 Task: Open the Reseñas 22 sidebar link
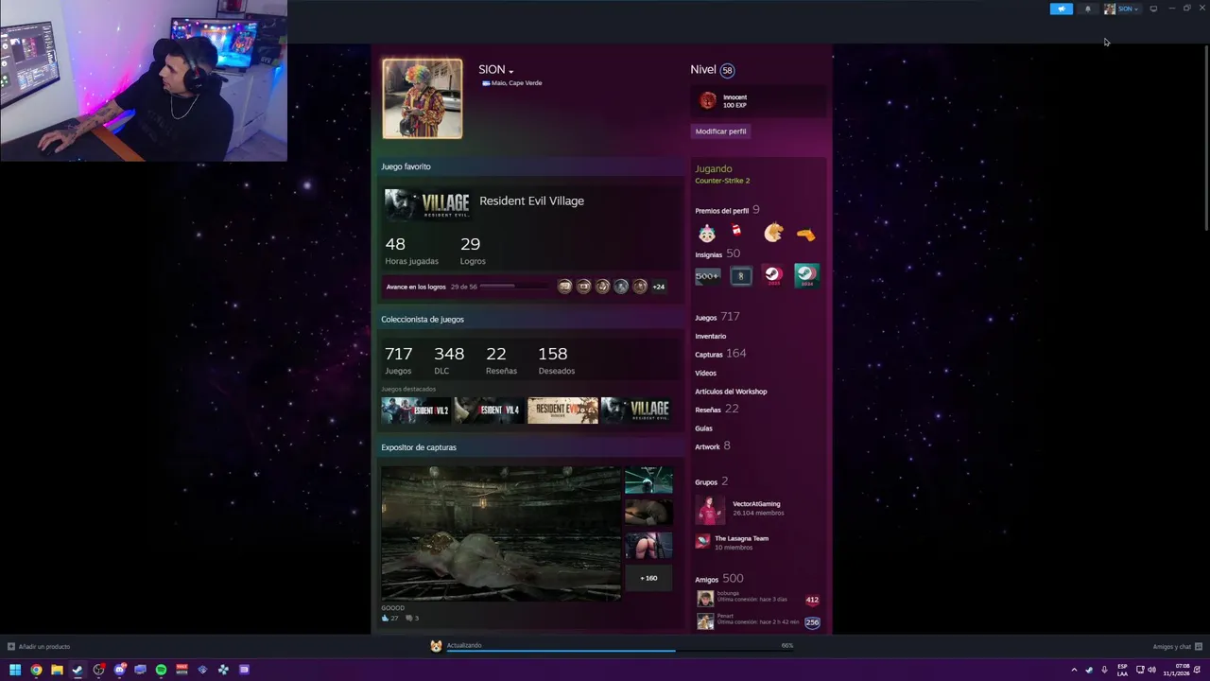tap(717, 410)
